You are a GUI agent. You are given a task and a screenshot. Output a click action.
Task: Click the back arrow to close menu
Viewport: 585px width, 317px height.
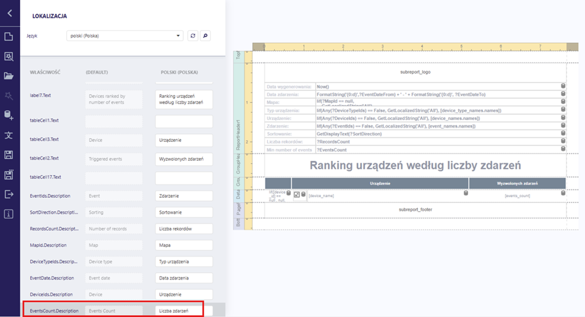tap(10, 13)
